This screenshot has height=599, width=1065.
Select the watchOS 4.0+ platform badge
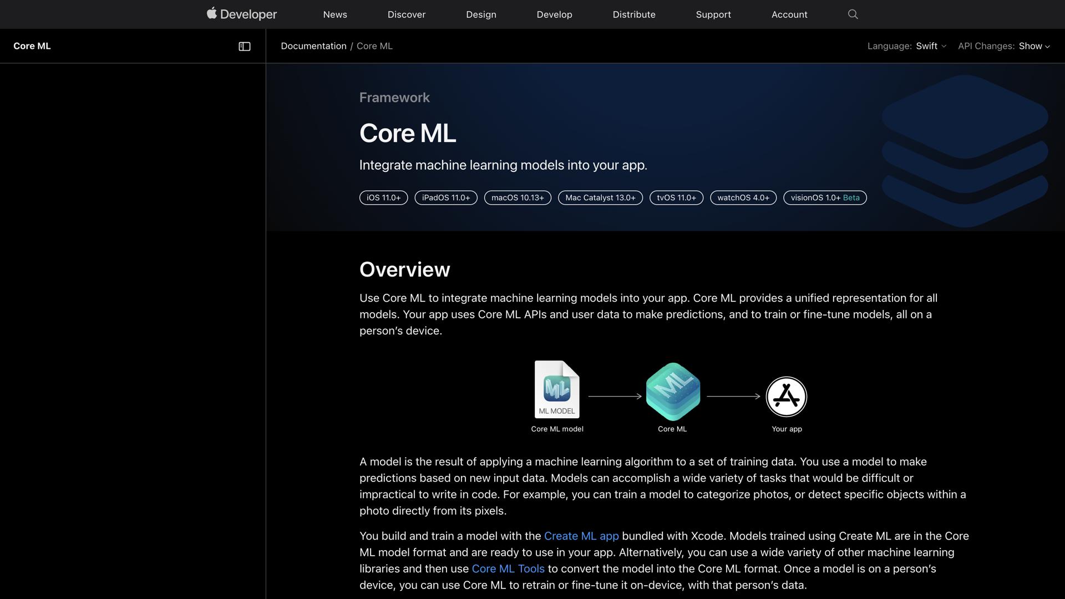point(743,197)
